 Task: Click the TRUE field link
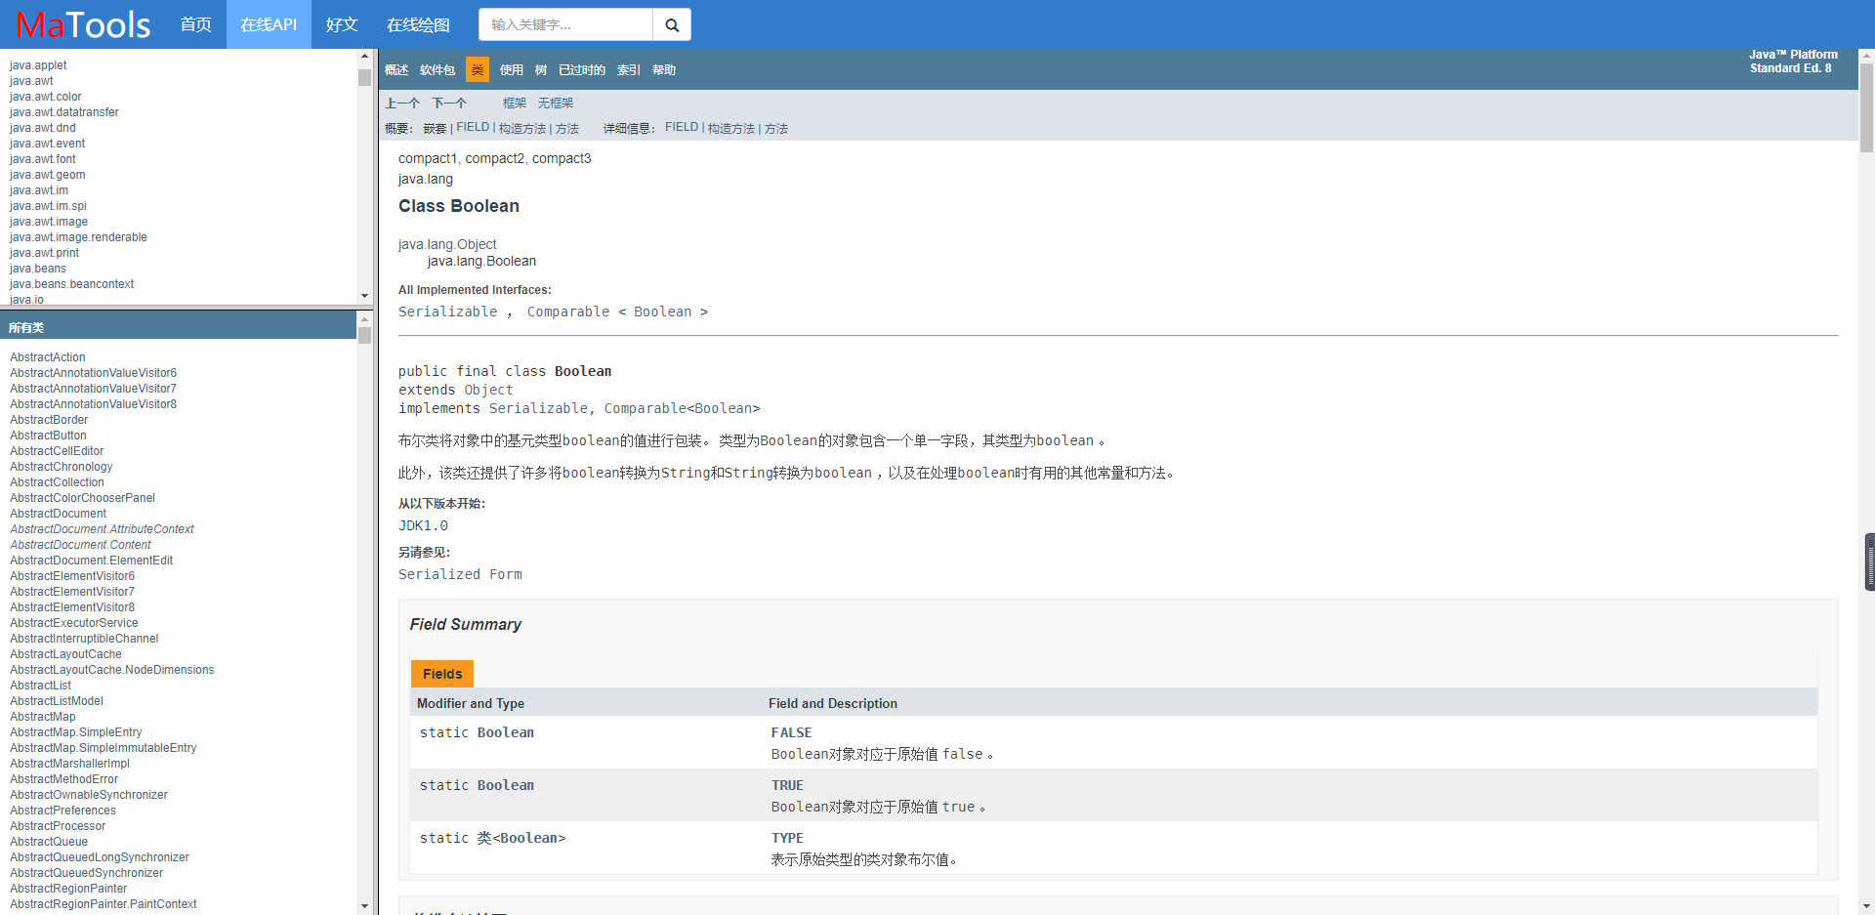point(787,785)
